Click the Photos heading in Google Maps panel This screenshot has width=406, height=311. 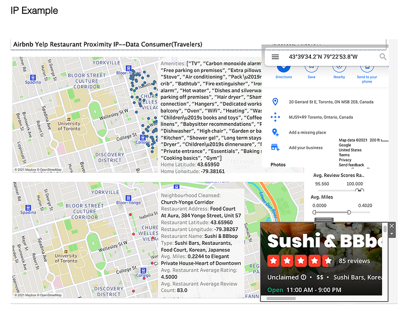click(278, 164)
